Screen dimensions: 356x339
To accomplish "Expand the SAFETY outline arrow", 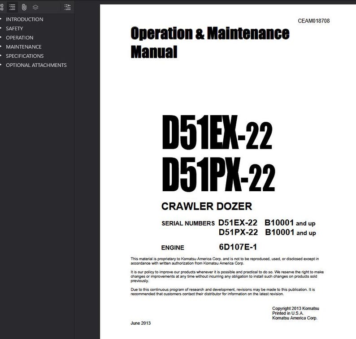I will [x=1, y=28].
